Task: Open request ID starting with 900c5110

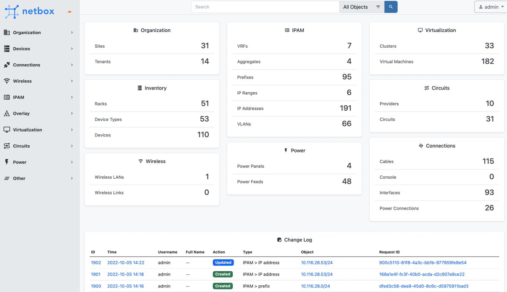Action: 423,262
